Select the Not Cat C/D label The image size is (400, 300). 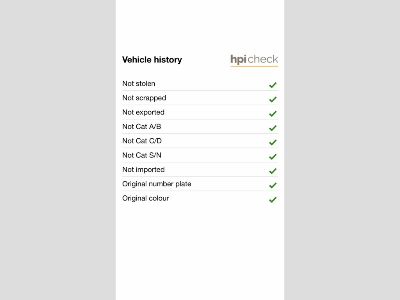point(142,141)
